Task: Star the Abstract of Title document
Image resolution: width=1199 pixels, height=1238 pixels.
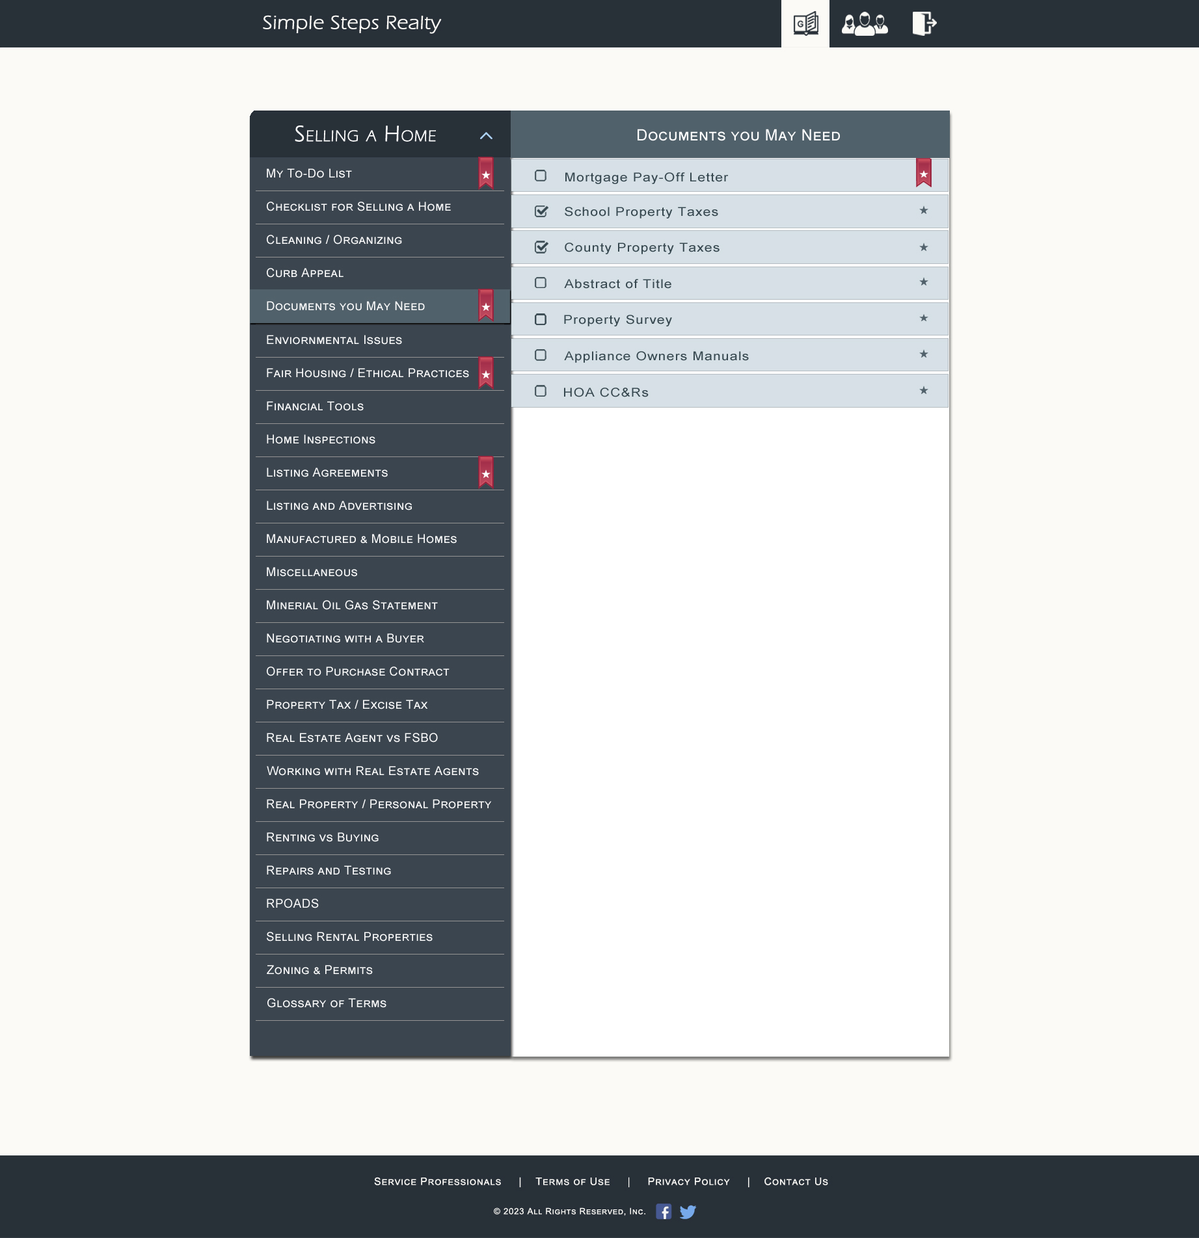Action: [923, 282]
